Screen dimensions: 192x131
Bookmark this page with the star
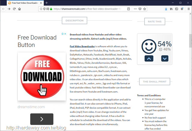[145, 9]
